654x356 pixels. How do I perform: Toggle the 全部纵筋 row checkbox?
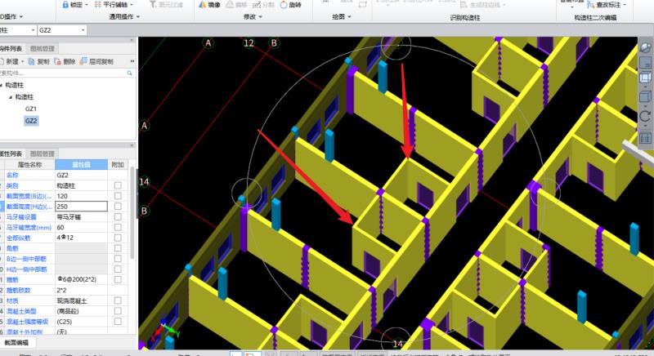click(118, 238)
